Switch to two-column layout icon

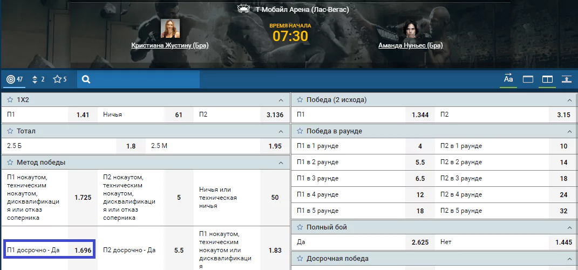pyautogui.click(x=547, y=79)
